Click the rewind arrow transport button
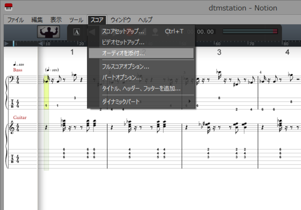Screen dimensions: 301x210 92,32
